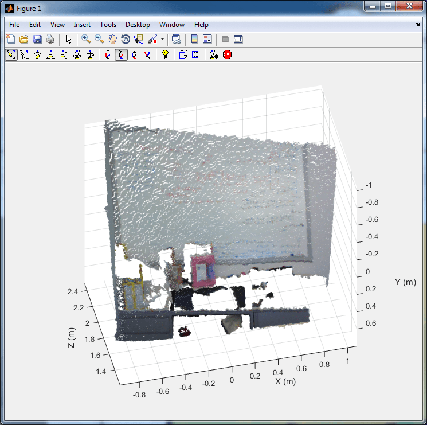Open the Help menu
Viewport: 427px width, 425px height.
click(x=201, y=25)
